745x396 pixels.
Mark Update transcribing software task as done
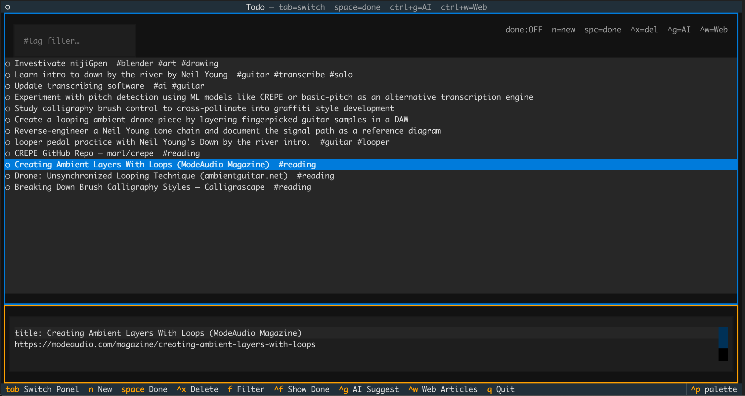coord(8,86)
